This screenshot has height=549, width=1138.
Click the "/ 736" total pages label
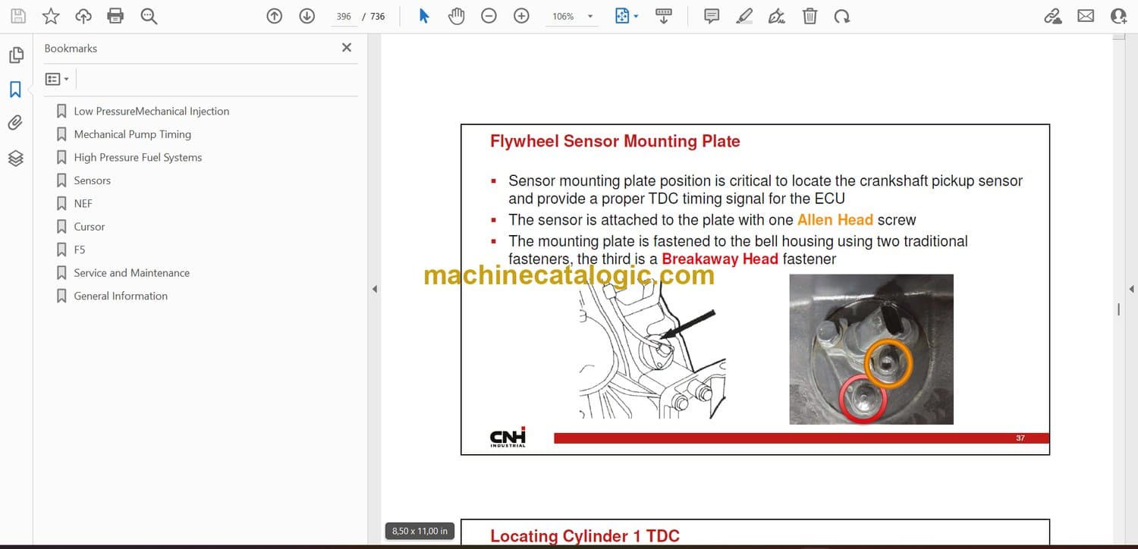pos(374,16)
